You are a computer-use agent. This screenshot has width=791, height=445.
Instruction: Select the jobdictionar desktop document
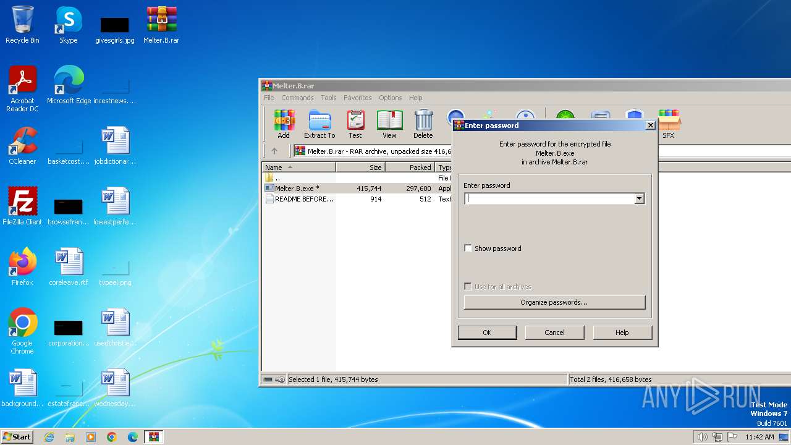coord(115,146)
